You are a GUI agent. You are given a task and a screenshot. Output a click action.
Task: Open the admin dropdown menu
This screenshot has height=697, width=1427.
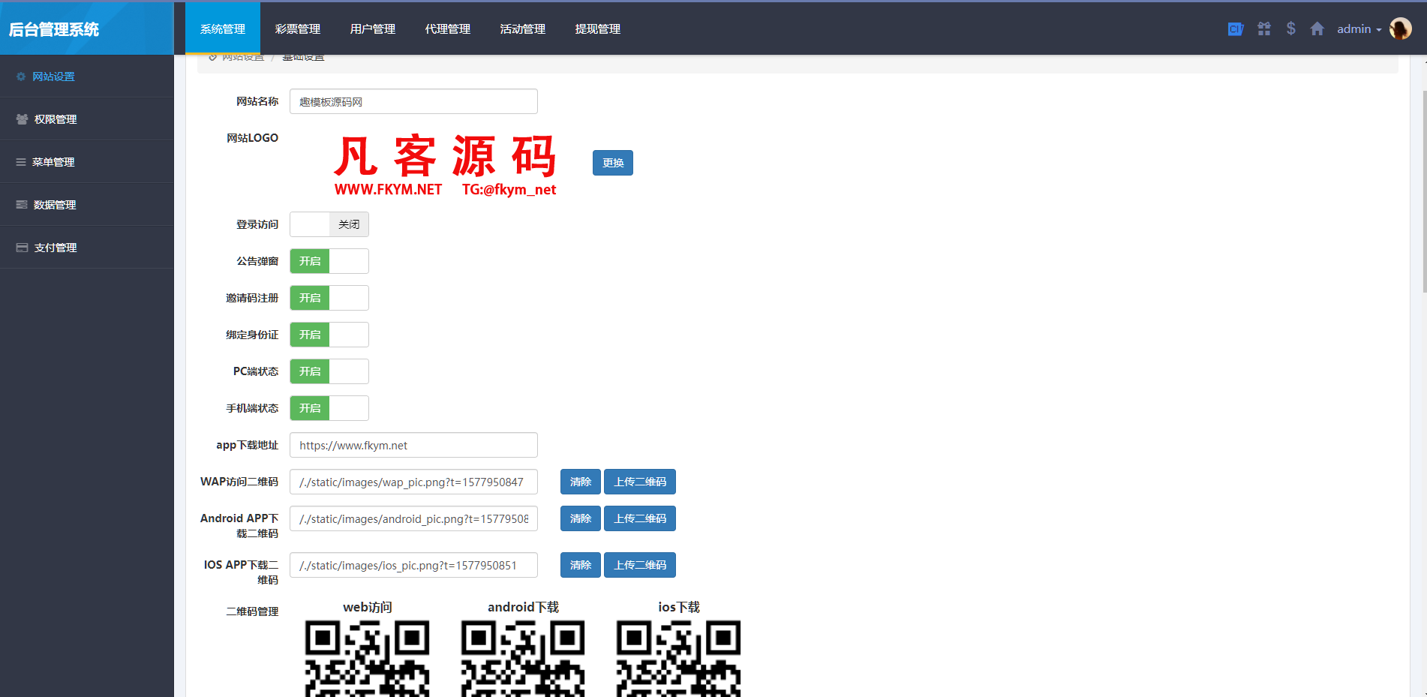point(1358,28)
